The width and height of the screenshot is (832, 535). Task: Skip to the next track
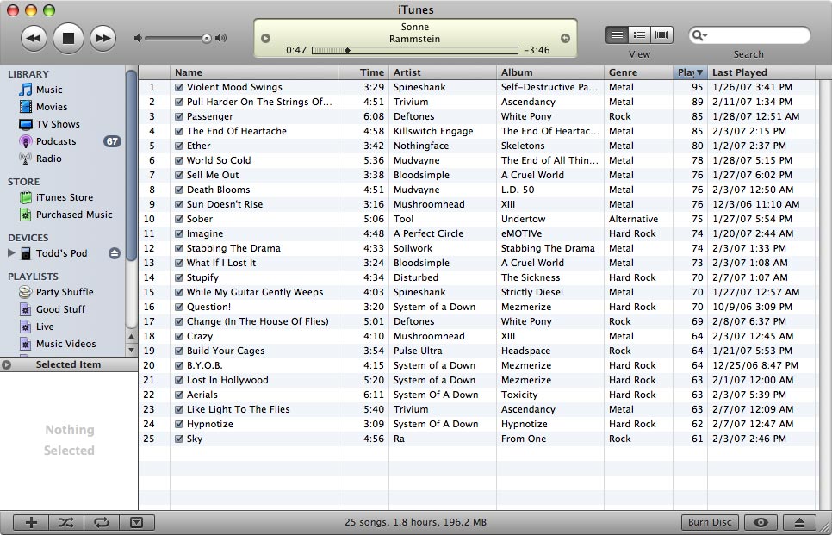102,38
